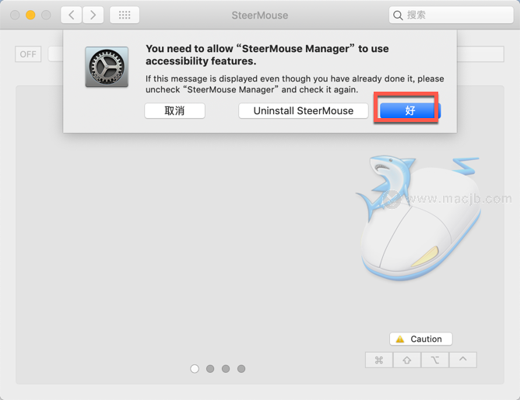Click the Option key modifier icon
520x400 pixels.
coord(435,360)
